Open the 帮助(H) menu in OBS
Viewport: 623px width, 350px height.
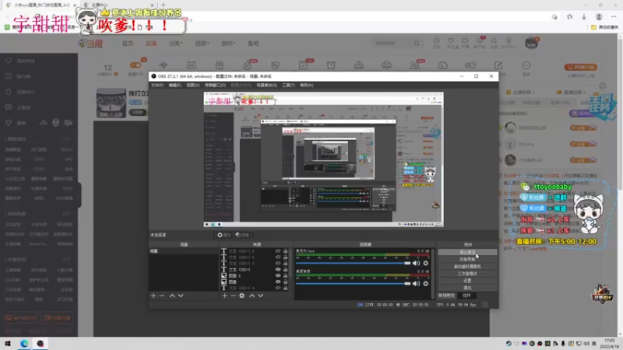point(307,86)
